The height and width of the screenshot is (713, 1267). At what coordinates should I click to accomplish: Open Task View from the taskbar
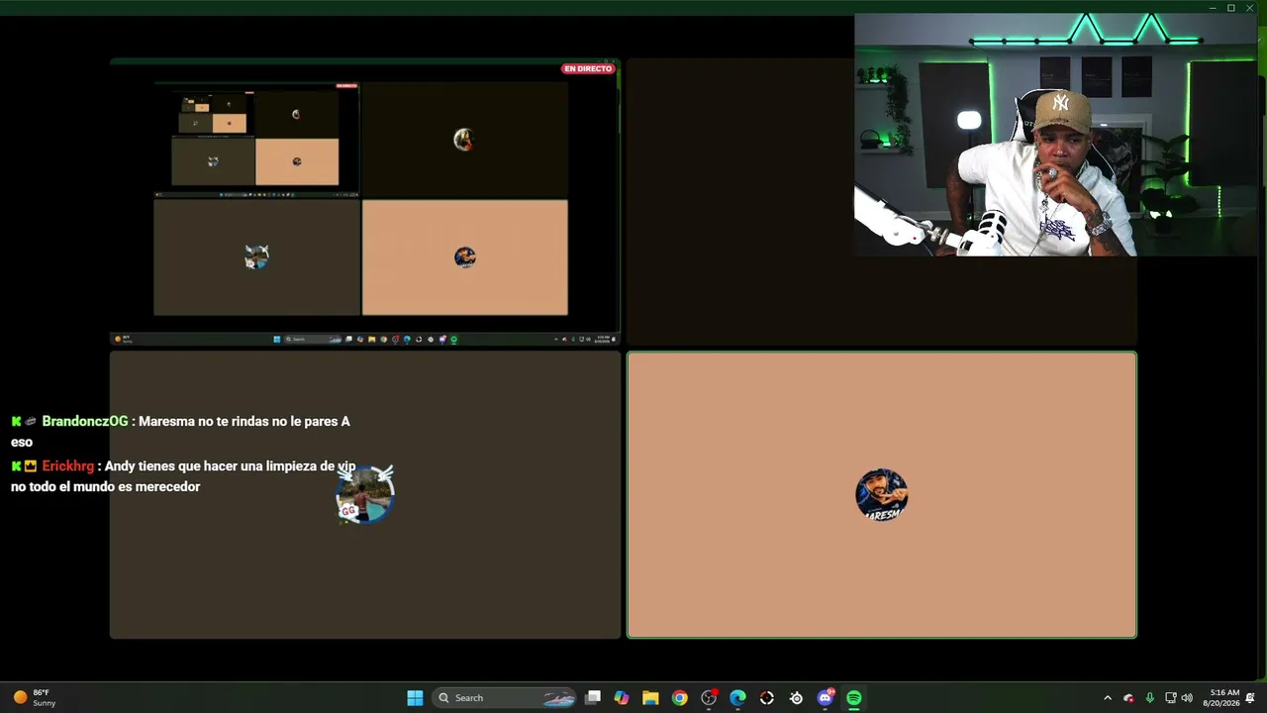tap(593, 698)
